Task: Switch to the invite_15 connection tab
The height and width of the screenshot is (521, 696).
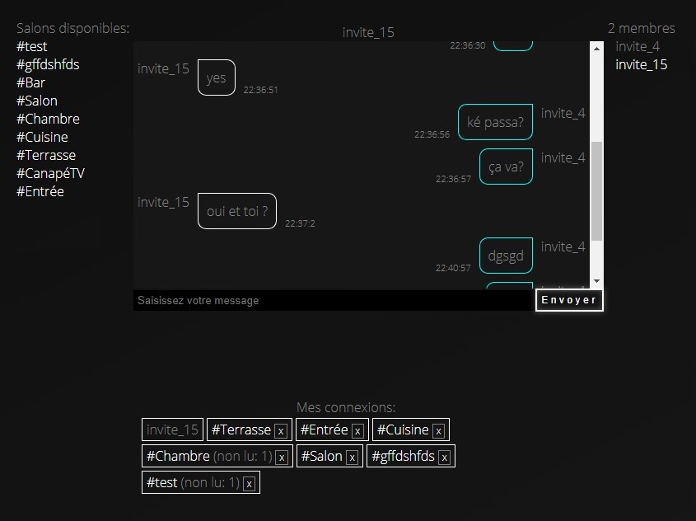Action: click(173, 429)
